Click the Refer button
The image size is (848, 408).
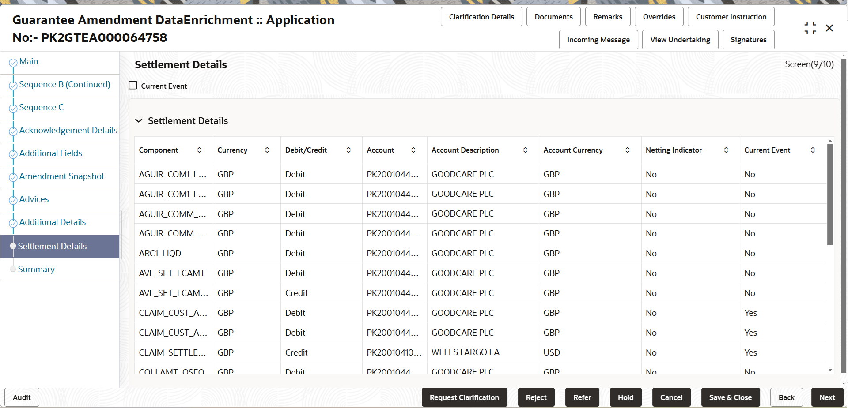coord(582,397)
